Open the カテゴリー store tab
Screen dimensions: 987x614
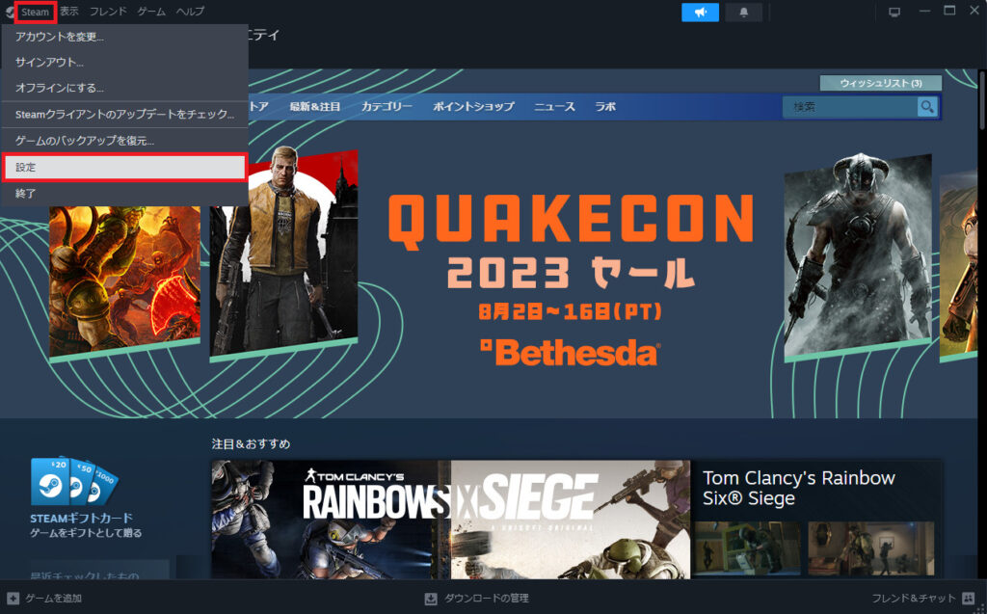387,106
